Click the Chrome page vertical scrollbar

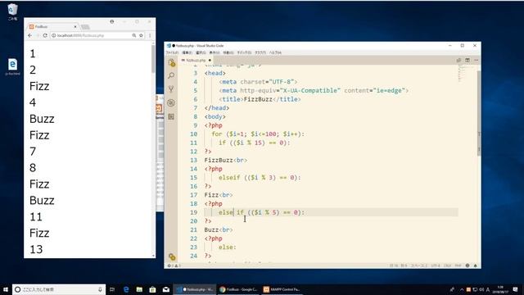click(153, 58)
